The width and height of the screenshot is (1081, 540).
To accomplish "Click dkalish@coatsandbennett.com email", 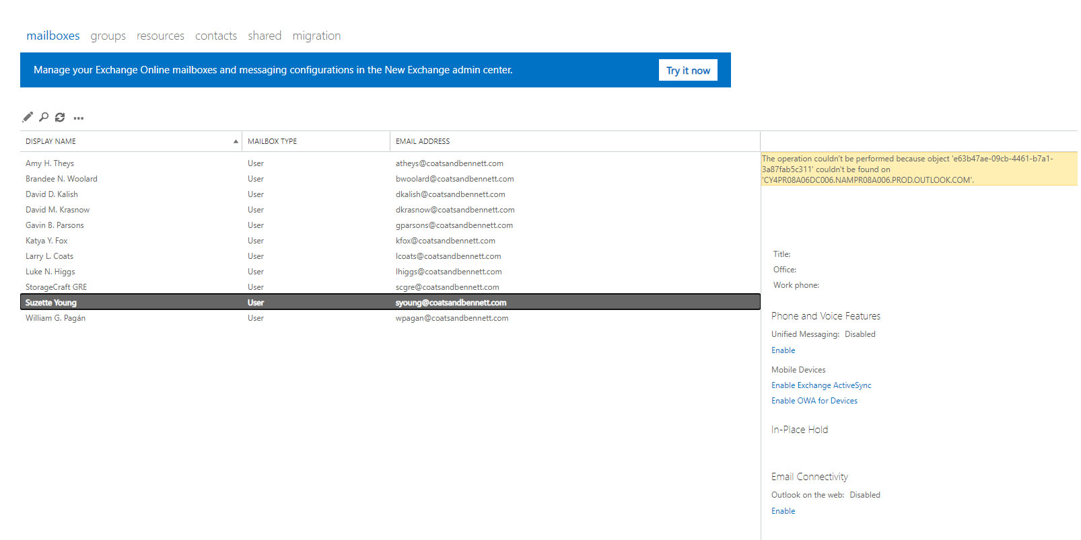I will coord(450,194).
